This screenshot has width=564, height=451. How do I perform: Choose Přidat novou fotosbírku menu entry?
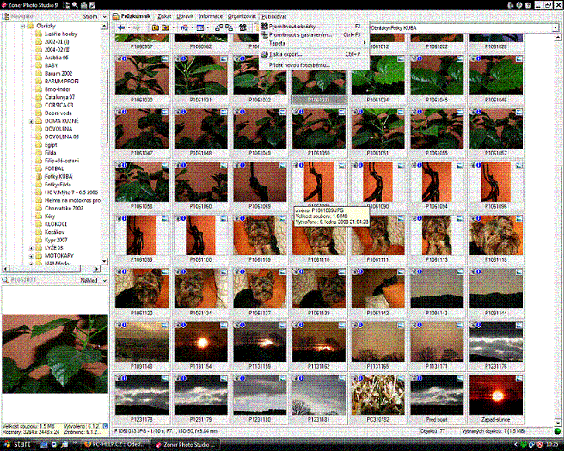point(299,64)
